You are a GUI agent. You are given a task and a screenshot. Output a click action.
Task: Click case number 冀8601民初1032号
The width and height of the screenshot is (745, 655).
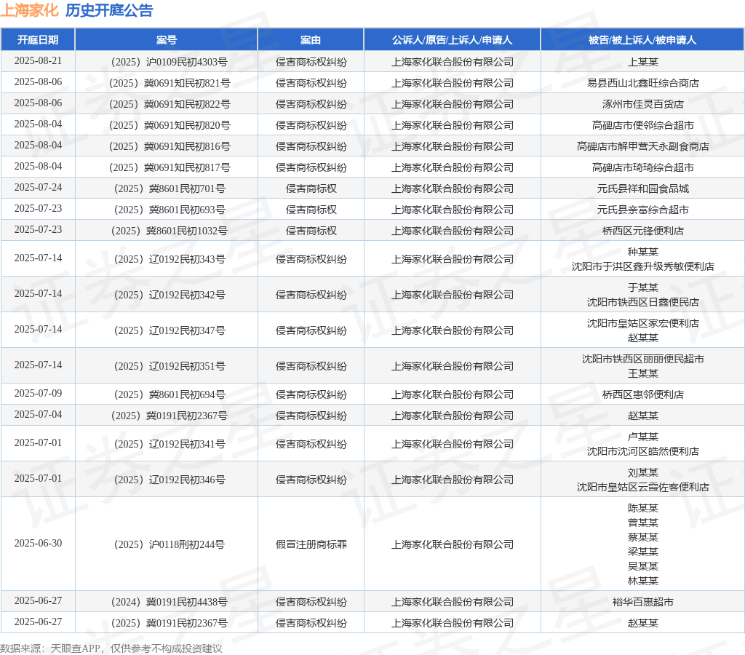[x=169, y=231]
